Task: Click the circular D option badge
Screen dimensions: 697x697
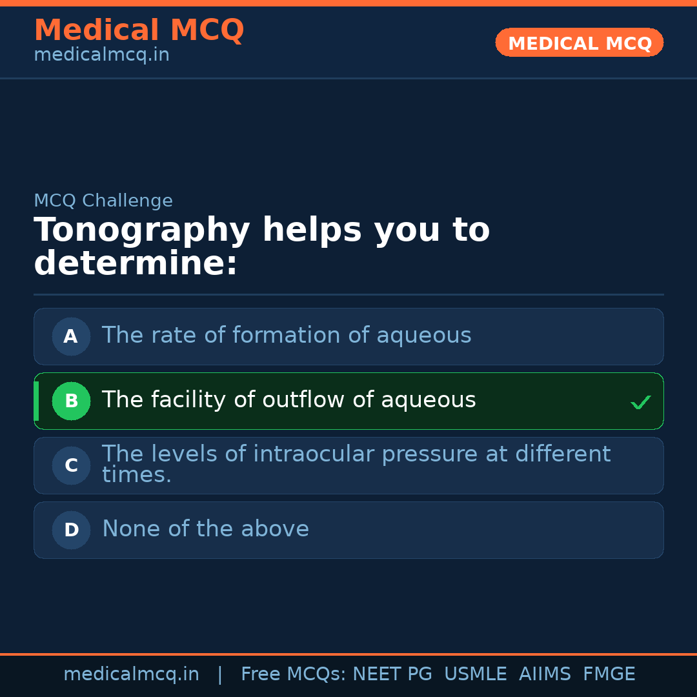Action: 71,530
